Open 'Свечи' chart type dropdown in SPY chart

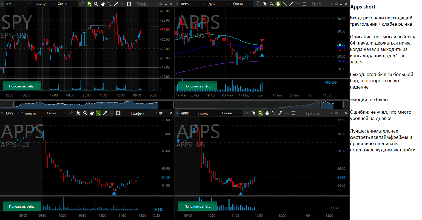click(x=67, y=4)
